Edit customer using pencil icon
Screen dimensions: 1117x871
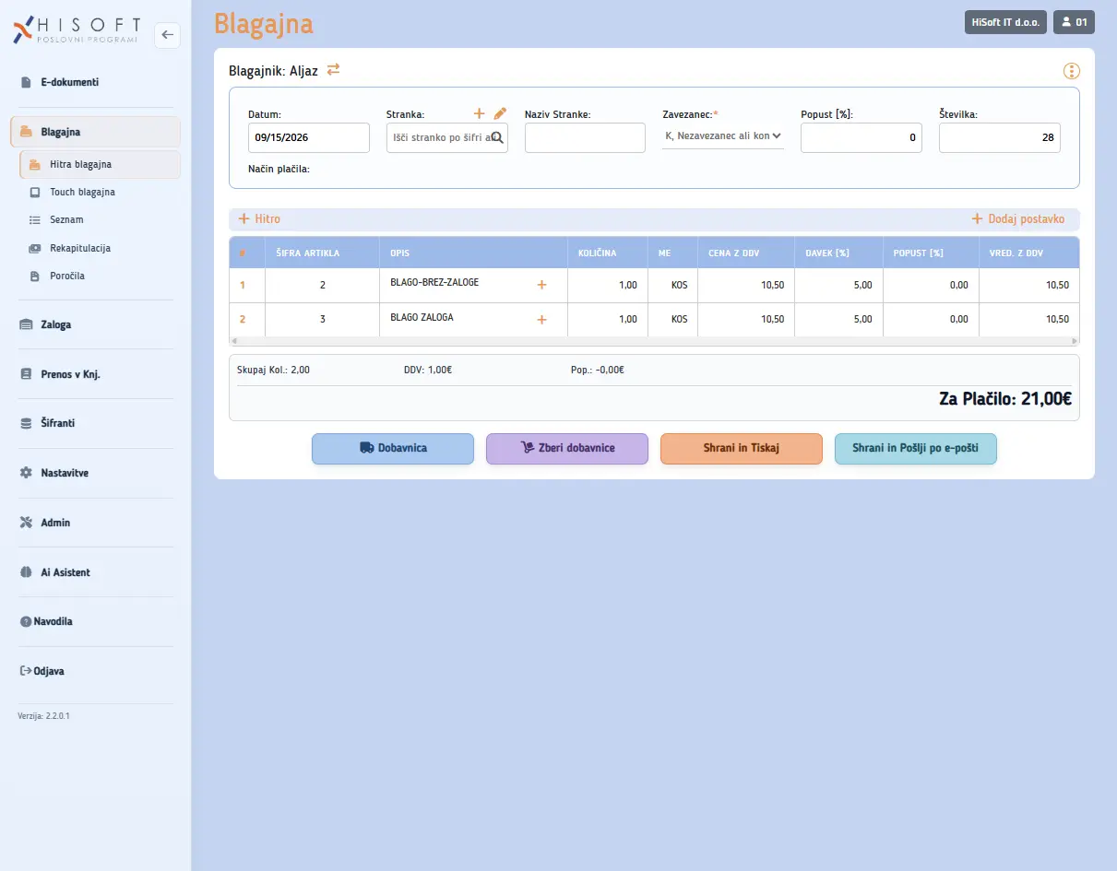[x=500, y=113]
